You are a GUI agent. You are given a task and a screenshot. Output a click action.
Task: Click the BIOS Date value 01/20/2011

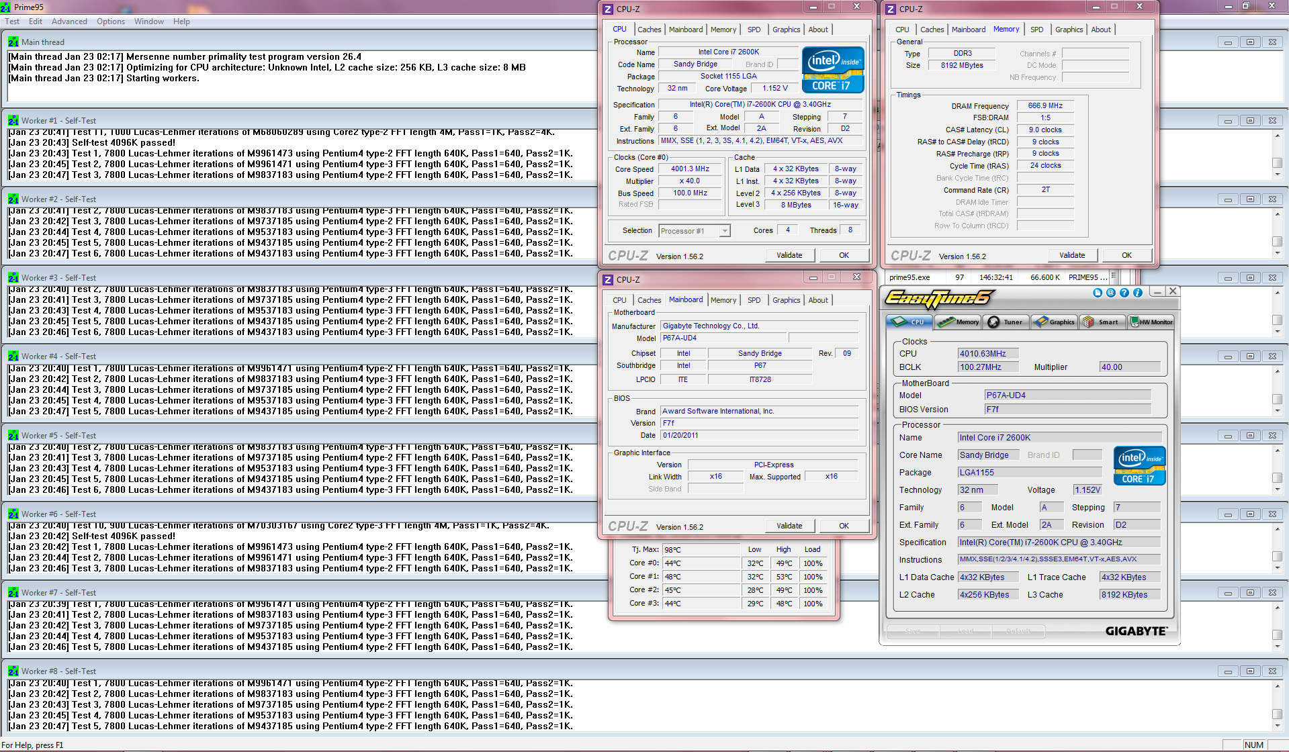point(759,435)
